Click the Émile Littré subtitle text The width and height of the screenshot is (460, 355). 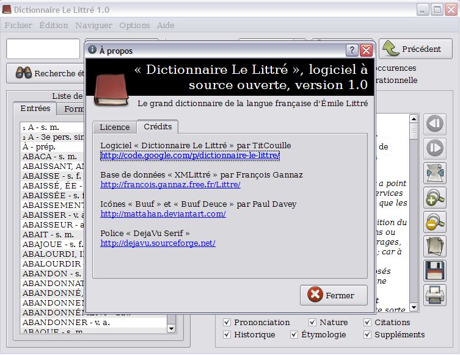pos(252,104)
